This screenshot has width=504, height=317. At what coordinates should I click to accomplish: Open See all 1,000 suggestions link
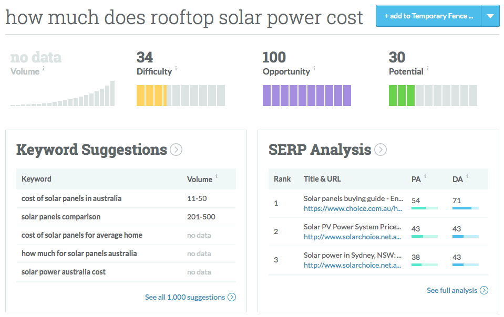pyautogui.click(x=190, y=297)
